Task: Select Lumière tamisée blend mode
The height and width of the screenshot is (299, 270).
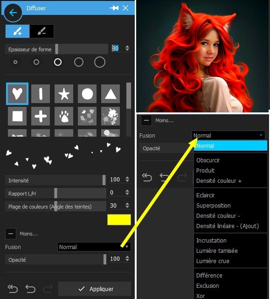Action: 217,251
